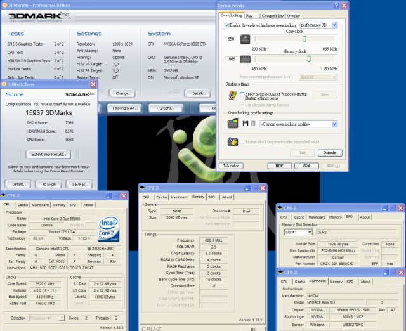Minimize the CPU-Z processor window
This screenshot has height=331, width=406.
tap(108, 196)
